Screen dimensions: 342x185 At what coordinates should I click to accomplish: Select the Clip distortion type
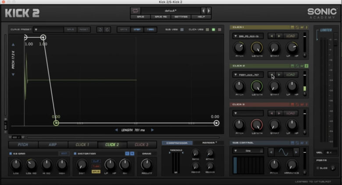coord(96,161)
